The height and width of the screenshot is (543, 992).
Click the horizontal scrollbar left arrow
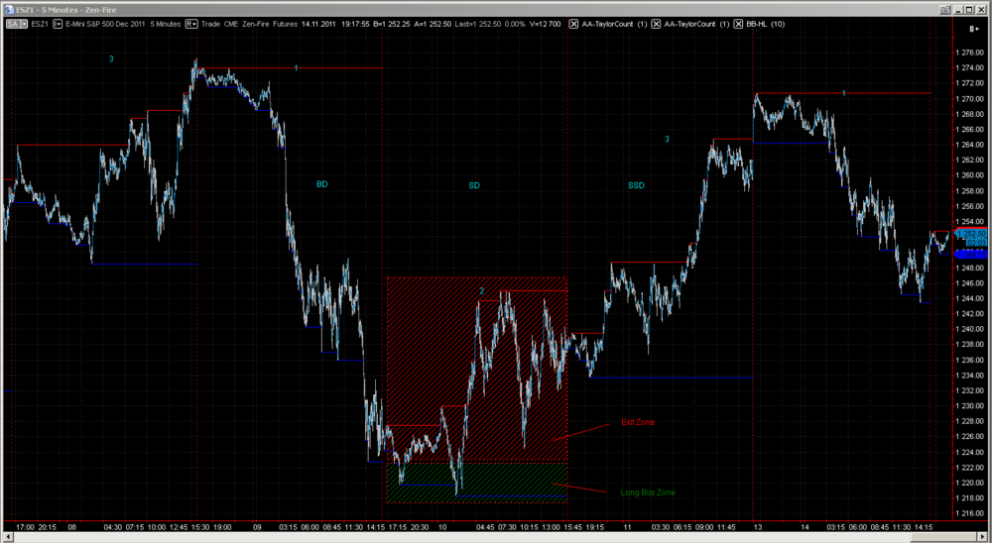8,537
